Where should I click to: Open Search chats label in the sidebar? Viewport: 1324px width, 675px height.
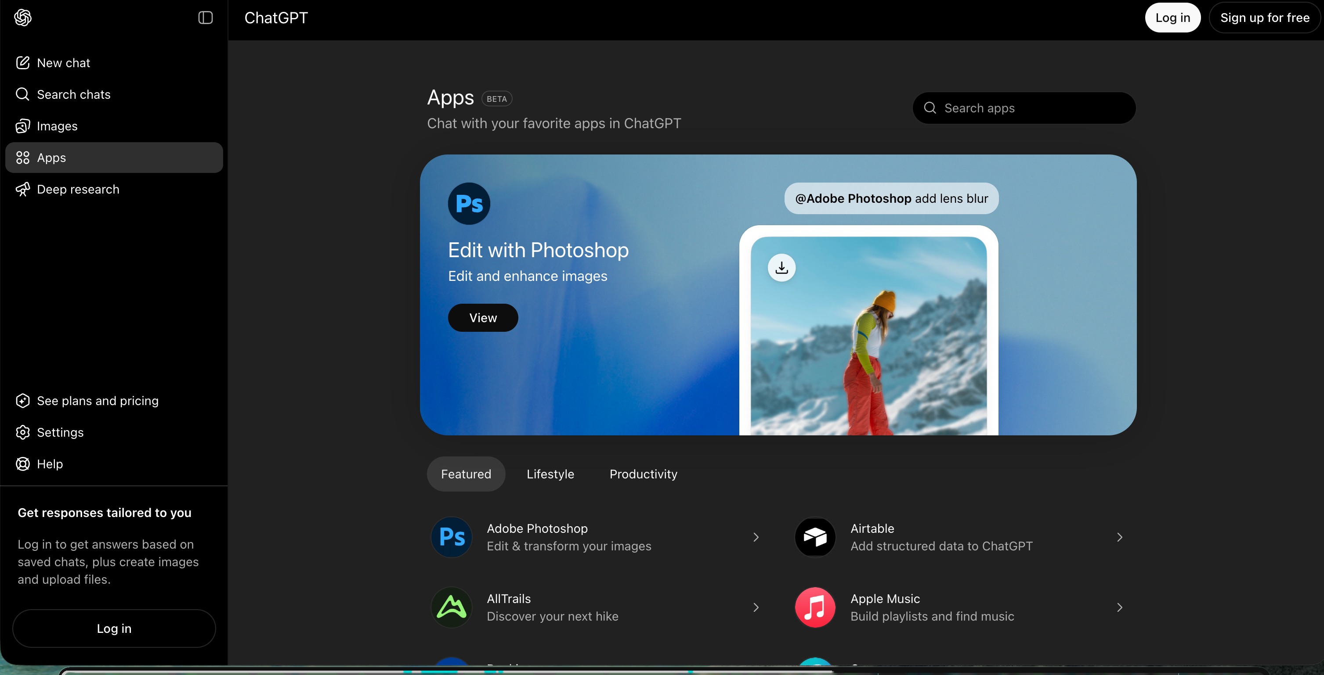coord(73,94)
